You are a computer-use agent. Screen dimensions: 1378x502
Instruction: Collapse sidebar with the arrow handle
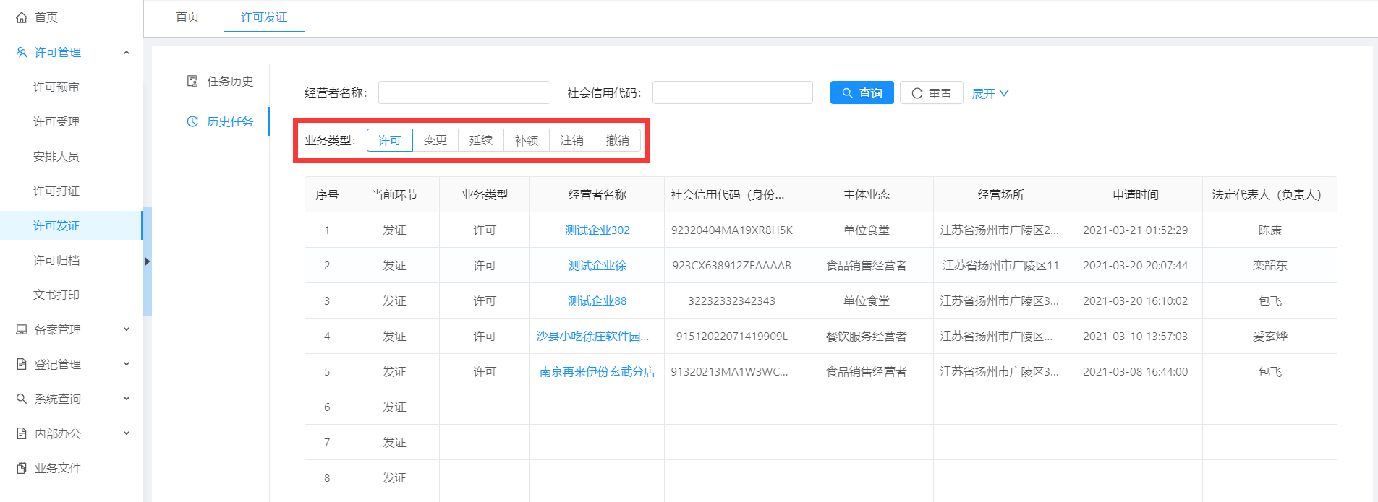[147, 261]
